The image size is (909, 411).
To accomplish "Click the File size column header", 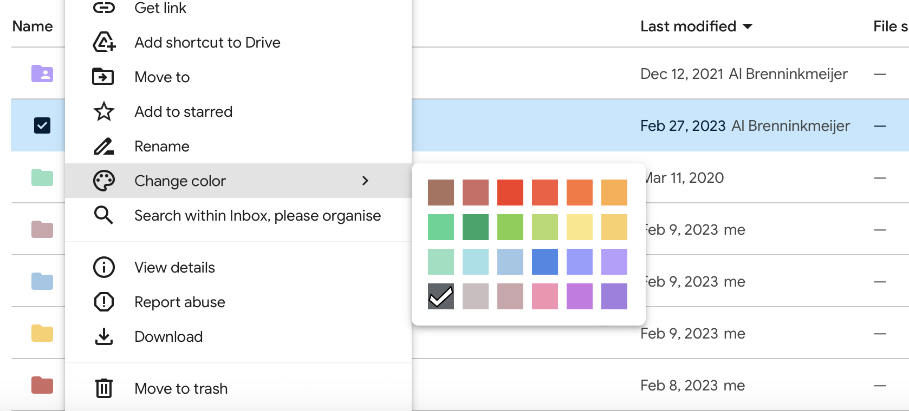I will point(891,26).
